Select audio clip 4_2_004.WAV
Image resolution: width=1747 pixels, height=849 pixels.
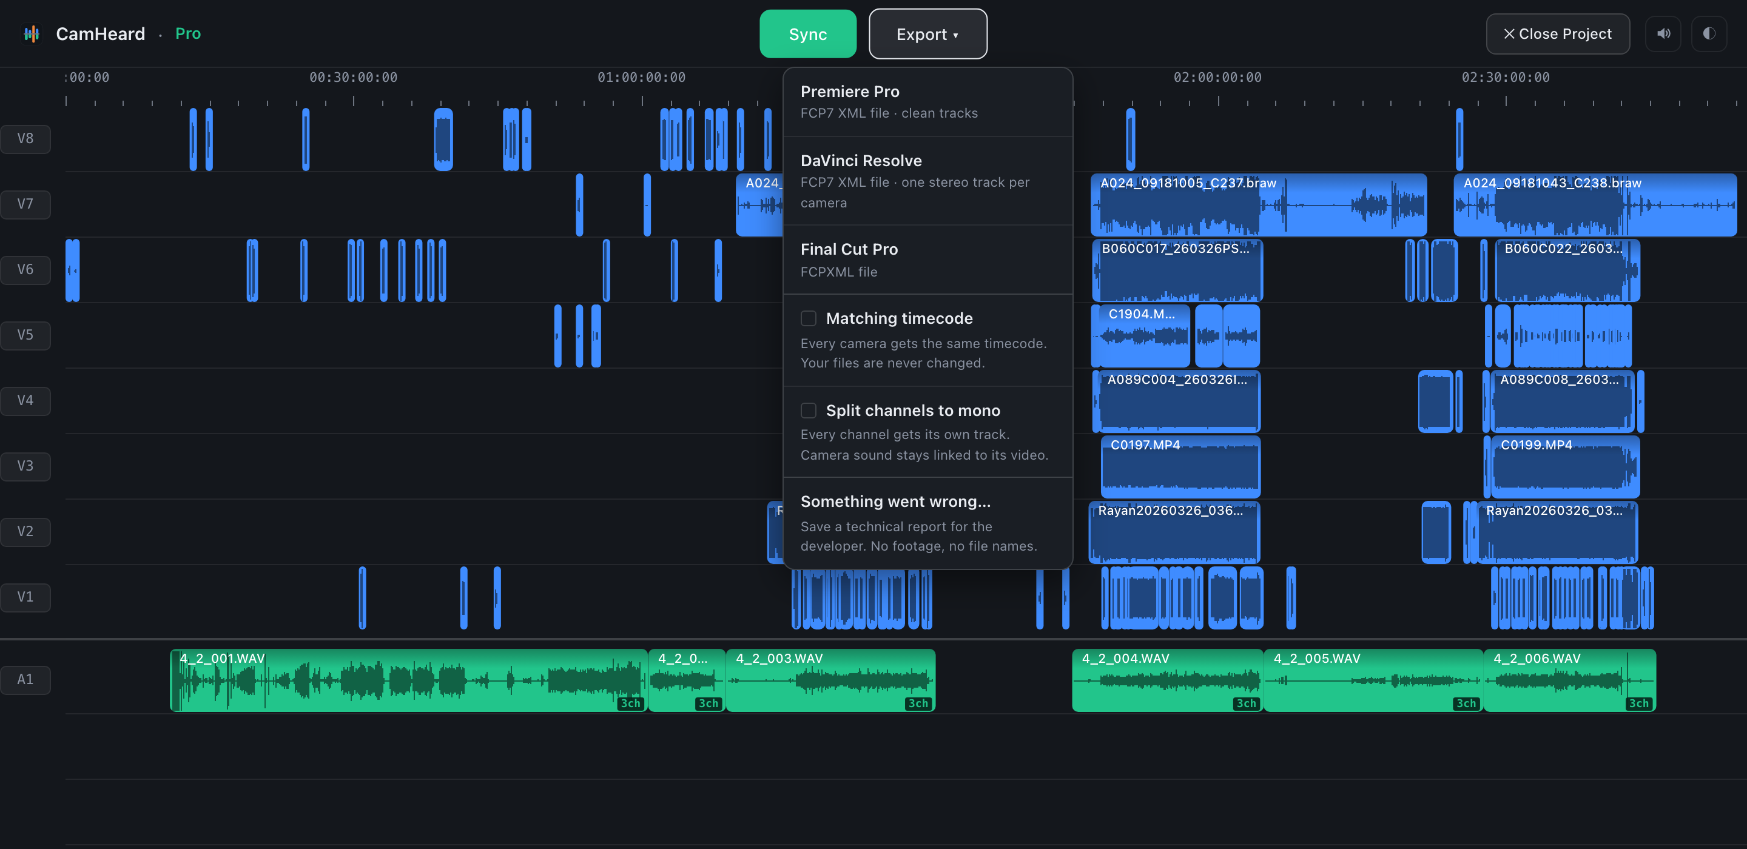tap(1167, 680)
